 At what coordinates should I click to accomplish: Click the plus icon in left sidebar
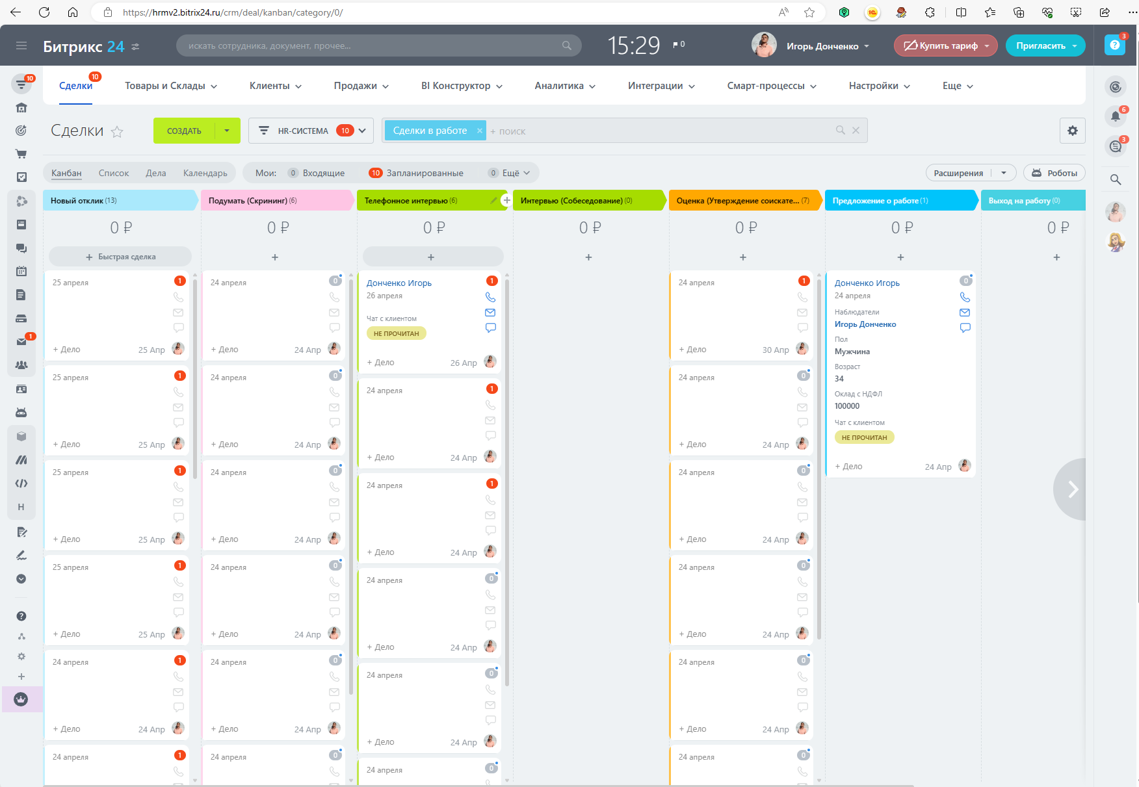21,677
